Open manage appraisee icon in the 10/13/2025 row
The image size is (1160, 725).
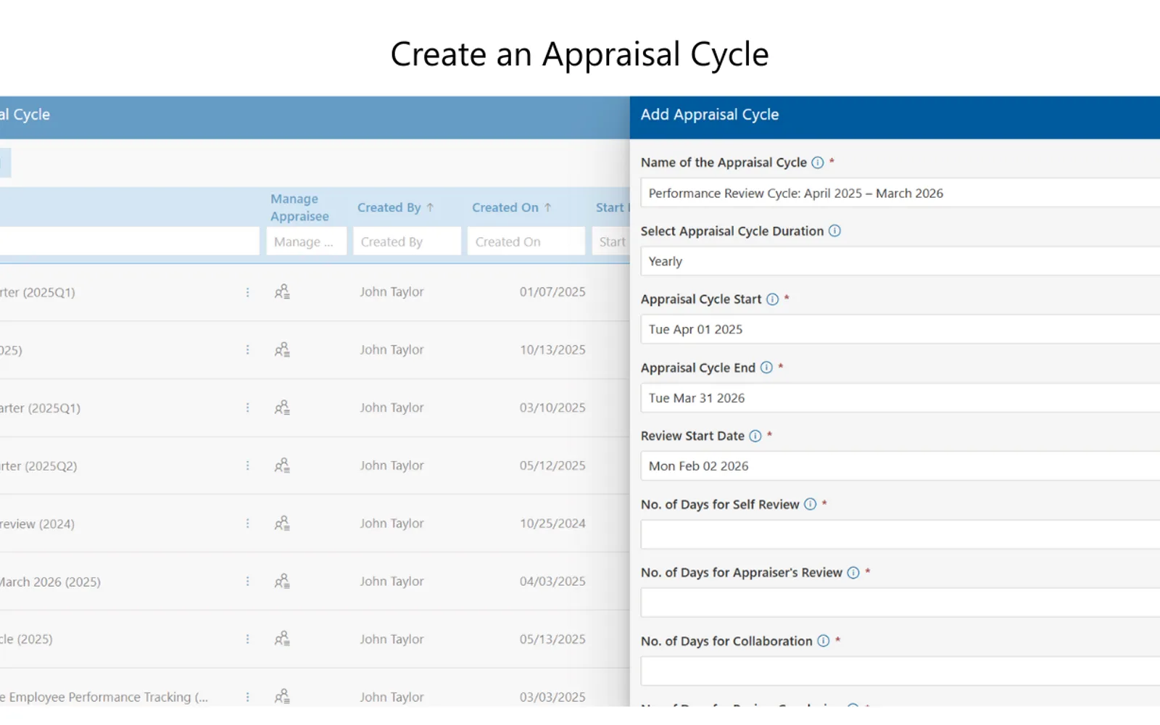(282, 350)
